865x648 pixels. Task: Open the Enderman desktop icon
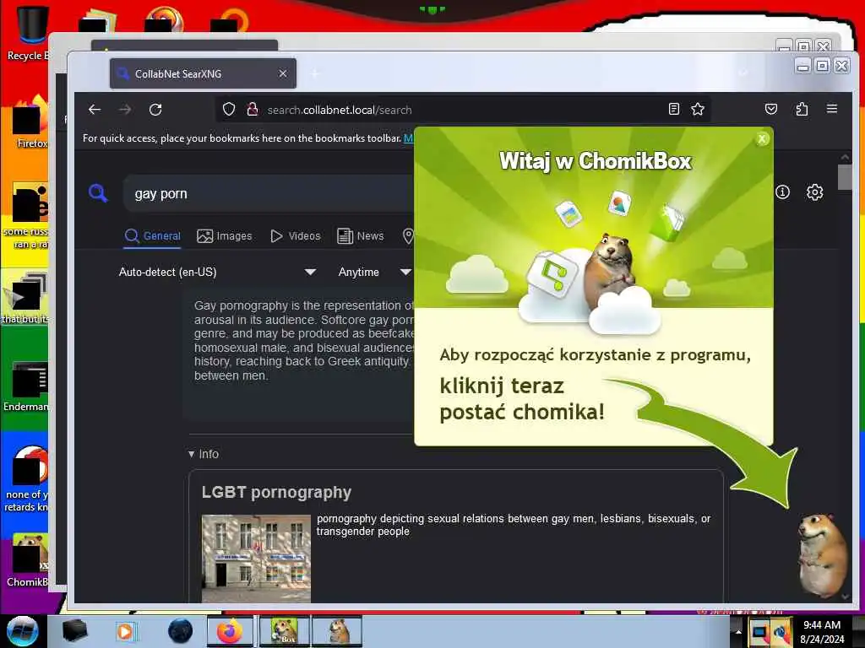[26, 387]
